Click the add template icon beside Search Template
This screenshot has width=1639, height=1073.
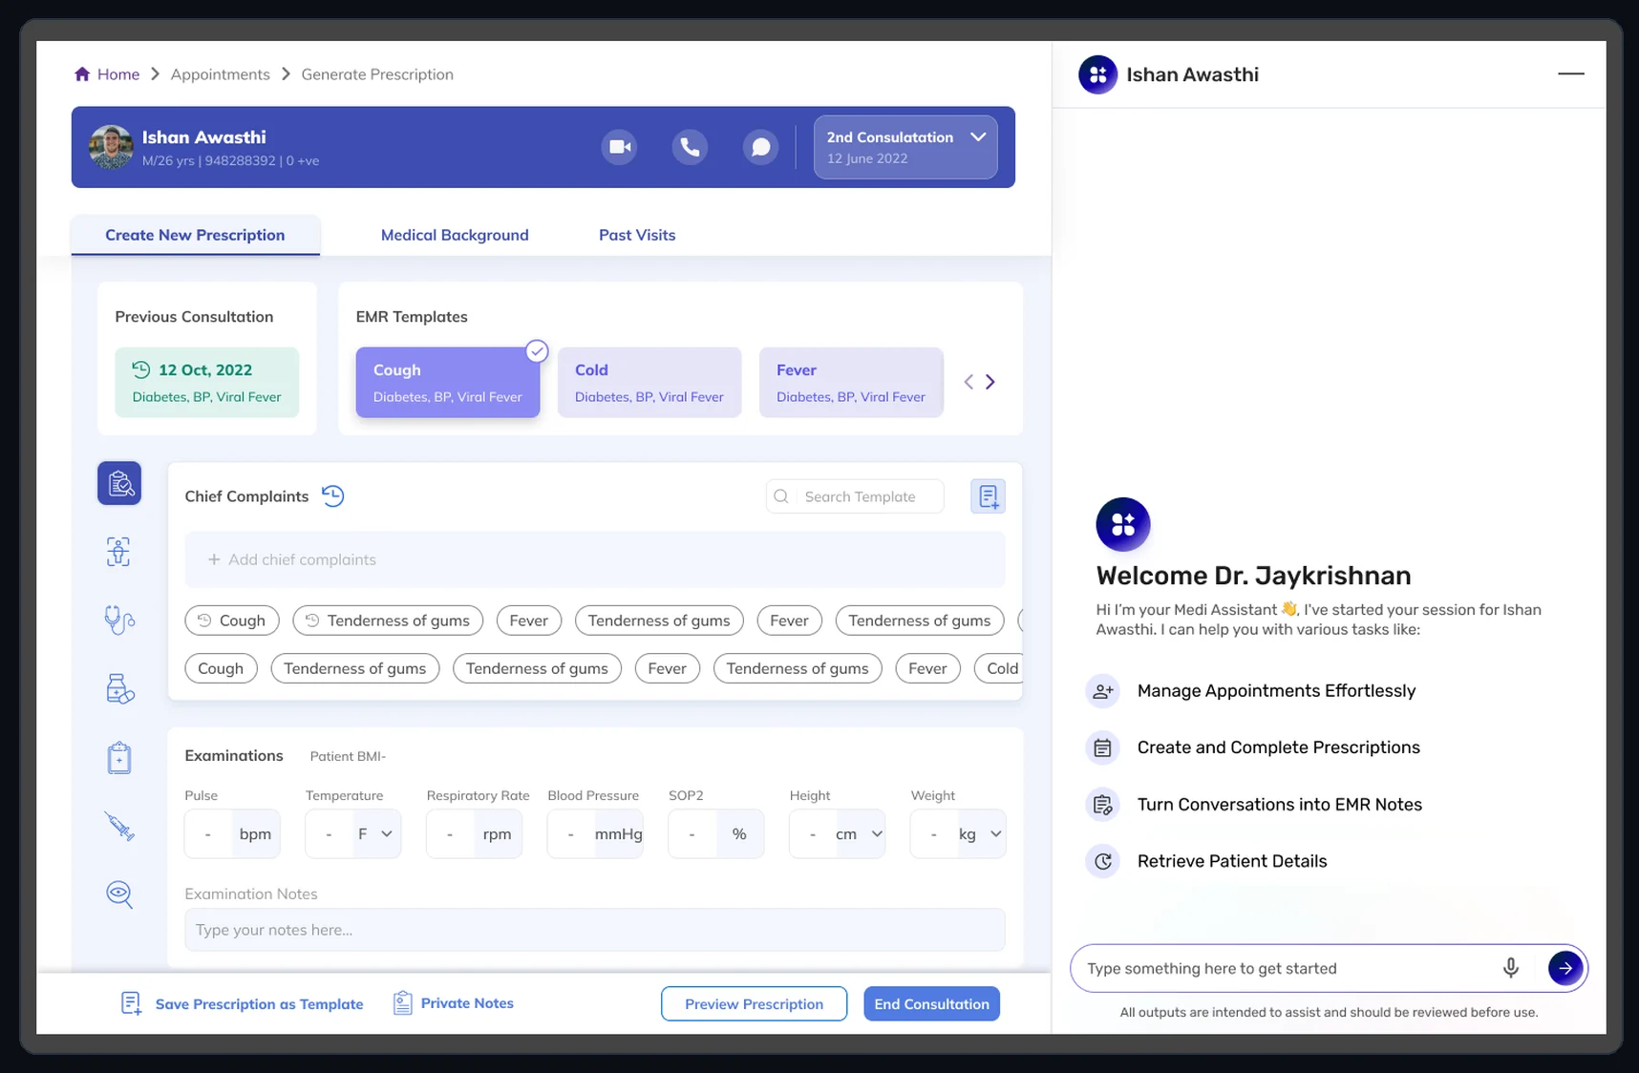click(988, 496)
